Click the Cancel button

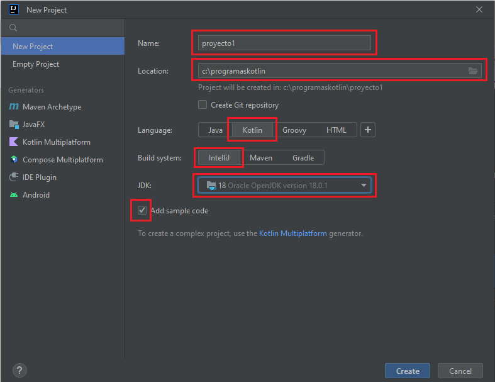[460, 371]
